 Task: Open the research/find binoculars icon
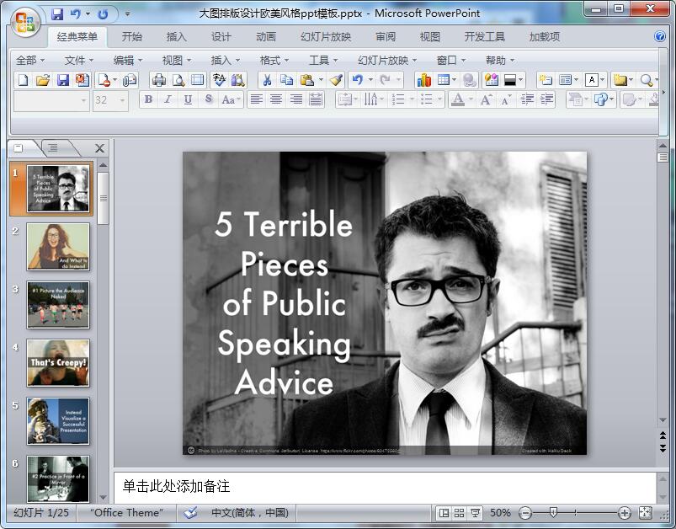pos(238,80)
